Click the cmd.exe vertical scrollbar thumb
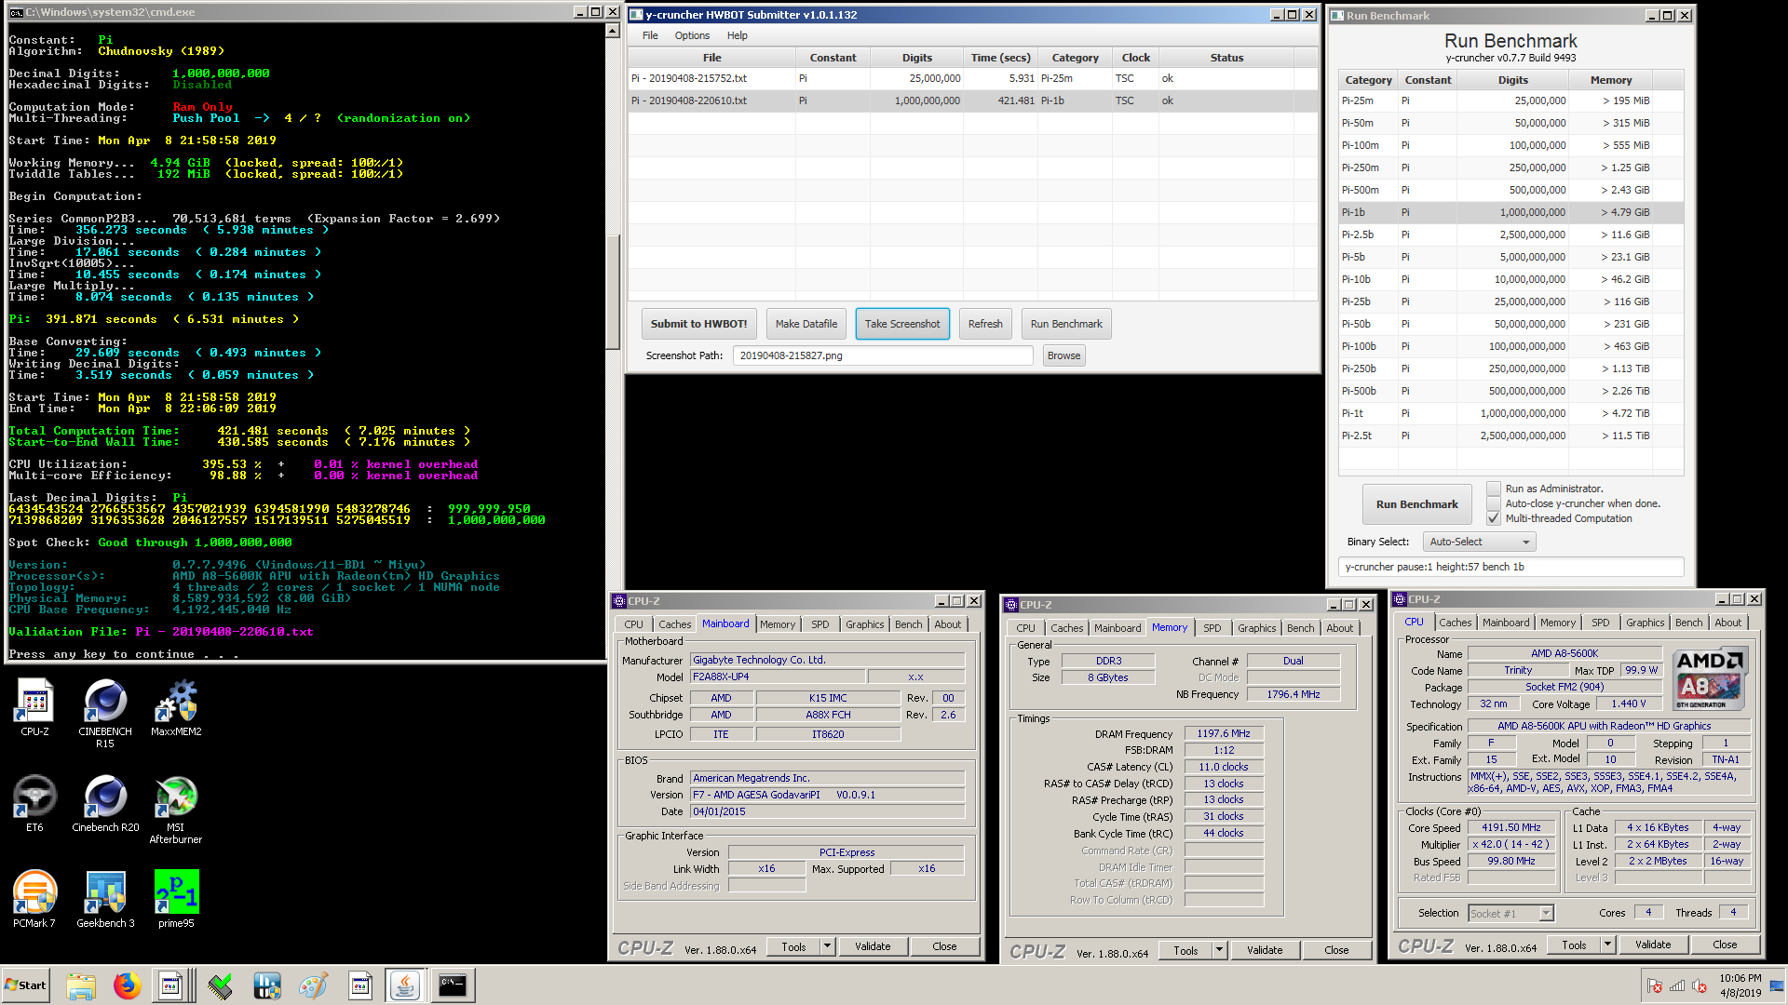1788x1005 pixels. (612, 291)
